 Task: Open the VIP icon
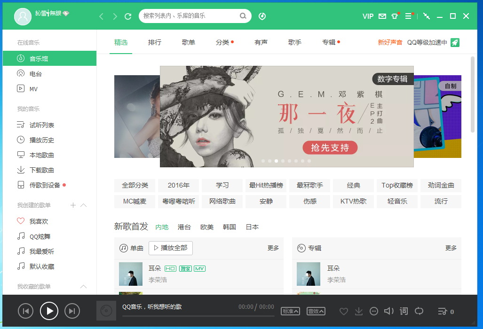368,16
